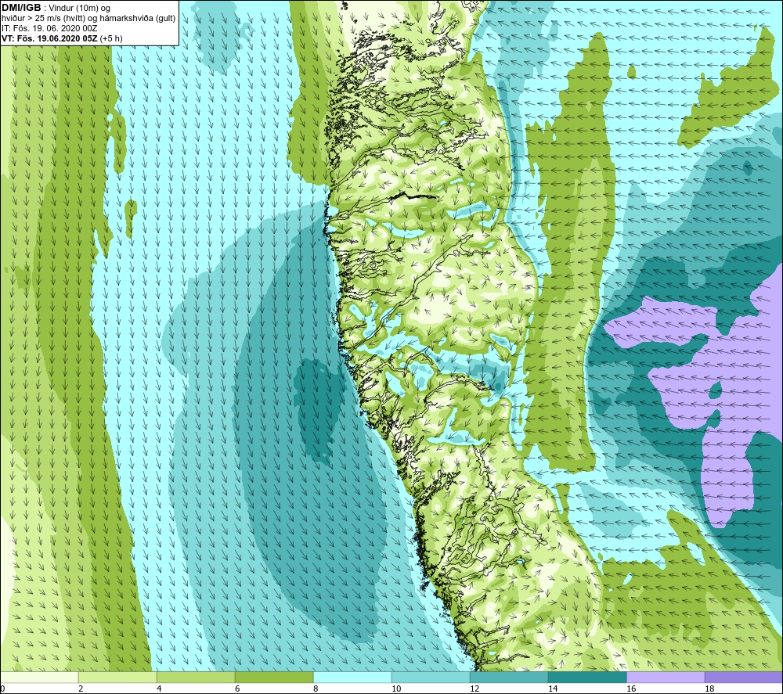The width and height of the screenshot is (783, 694).
Task: Click the 'hviður > 25 m/s (hvítt)' line
Action: click(x=44, y=19)
